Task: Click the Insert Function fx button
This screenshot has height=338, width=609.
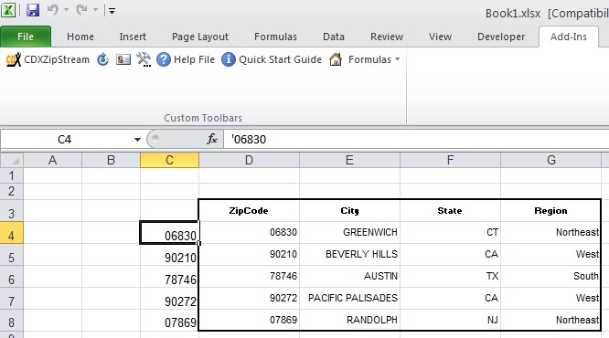Action: (212, 139)
